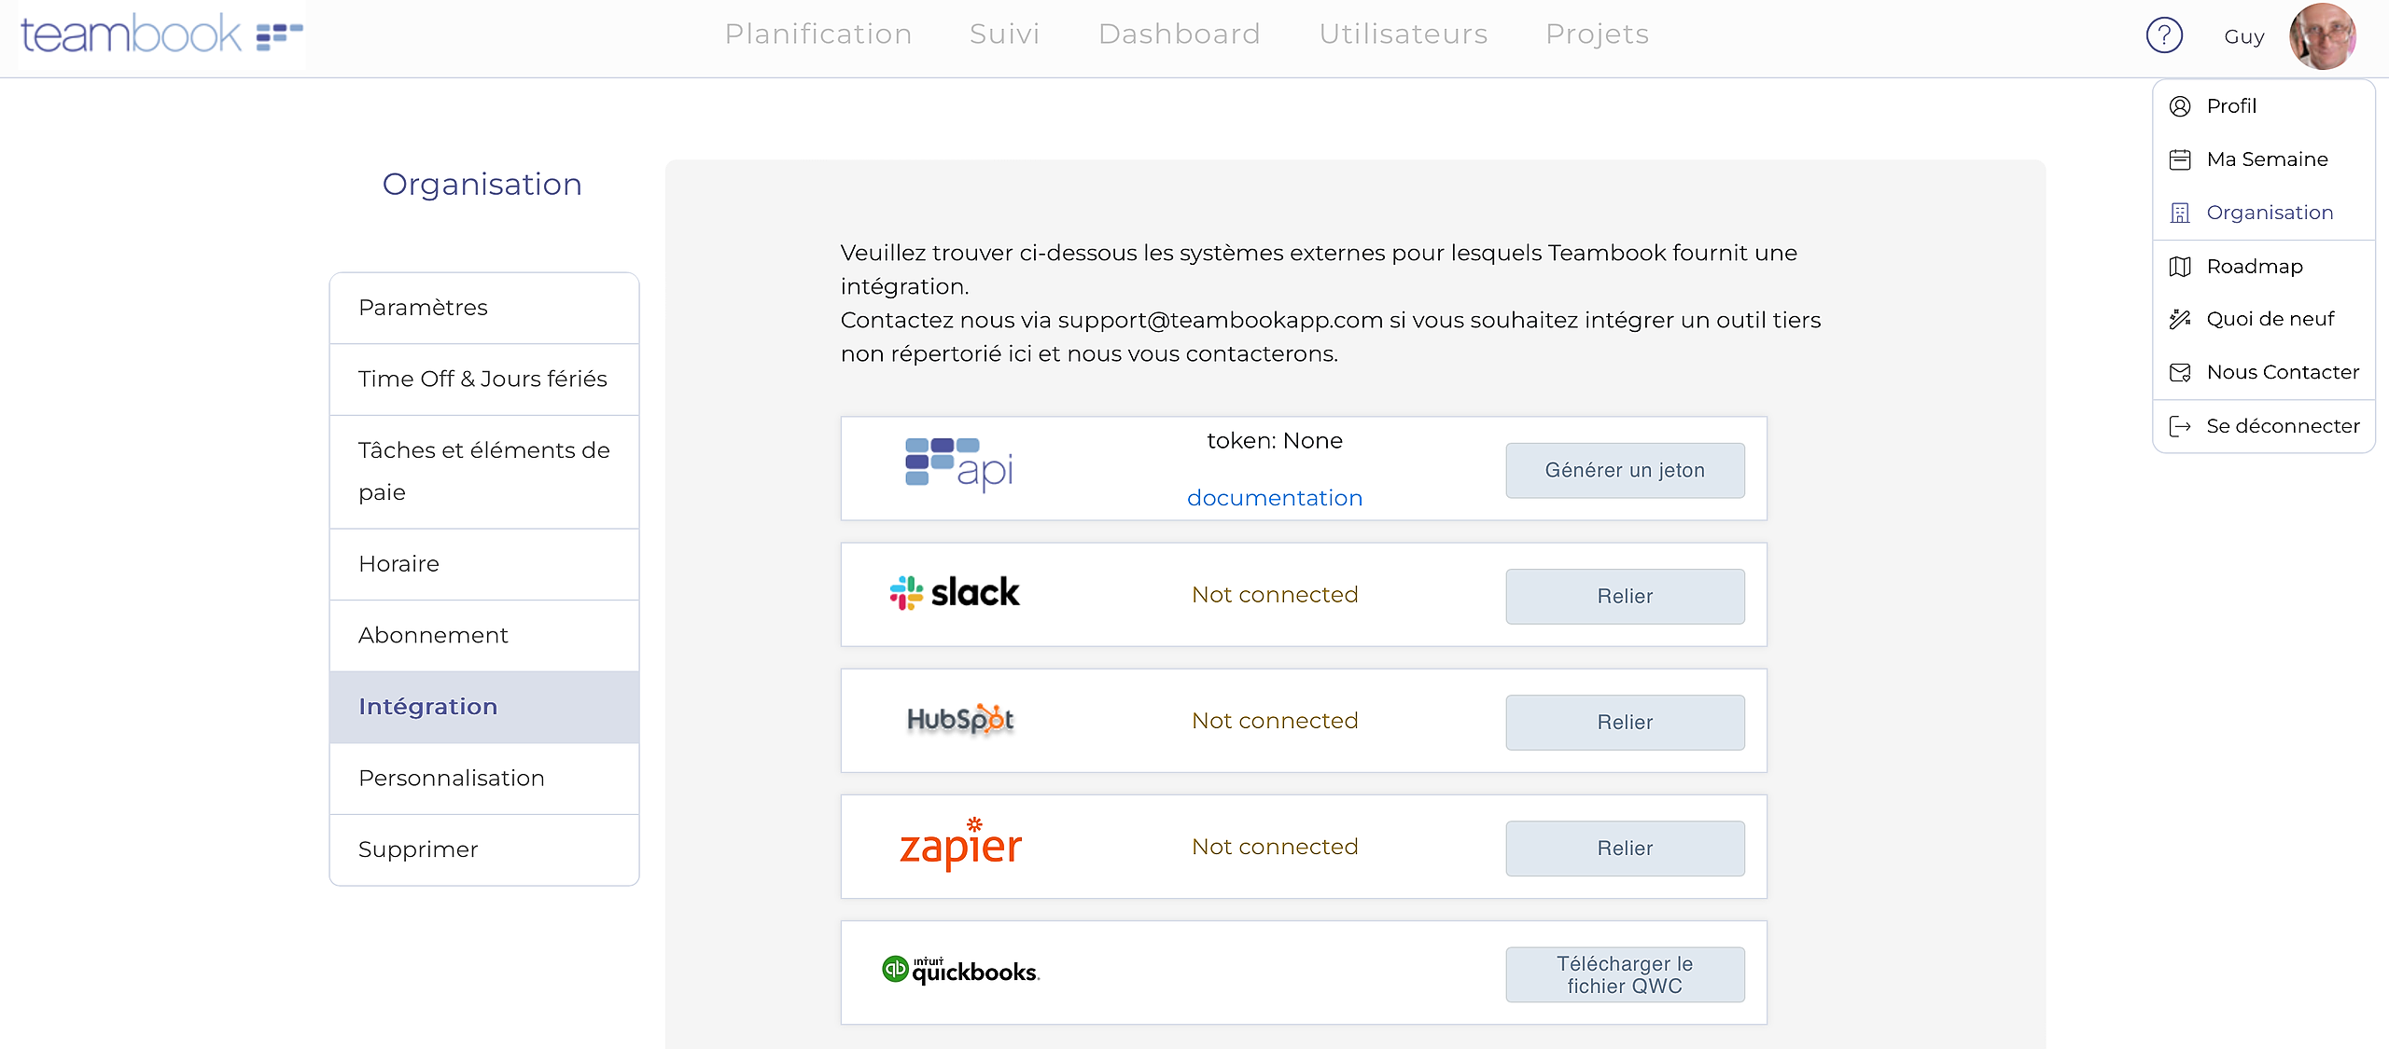Click the Quoi de neuf wand icon
This screenshot has height=1049, width=2389.
[x=2180, y=319]
